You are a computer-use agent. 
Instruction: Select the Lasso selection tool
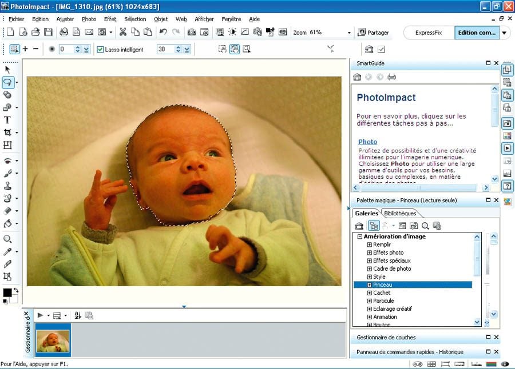click(7, 82)
